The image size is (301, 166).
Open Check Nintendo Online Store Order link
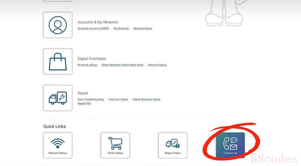(x=123, y=65)
